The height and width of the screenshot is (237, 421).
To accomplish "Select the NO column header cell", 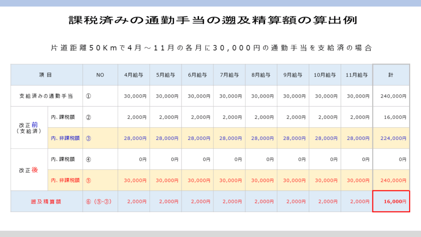I will coord(100,75).
